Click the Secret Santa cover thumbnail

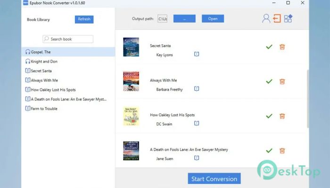(x=131, y=47)
